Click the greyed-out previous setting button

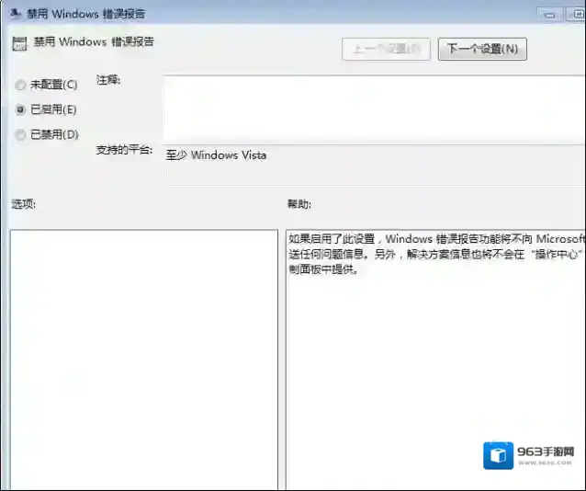(386, 49)
